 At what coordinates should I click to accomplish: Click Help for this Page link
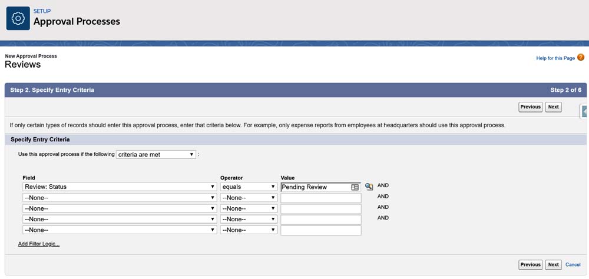555,58
